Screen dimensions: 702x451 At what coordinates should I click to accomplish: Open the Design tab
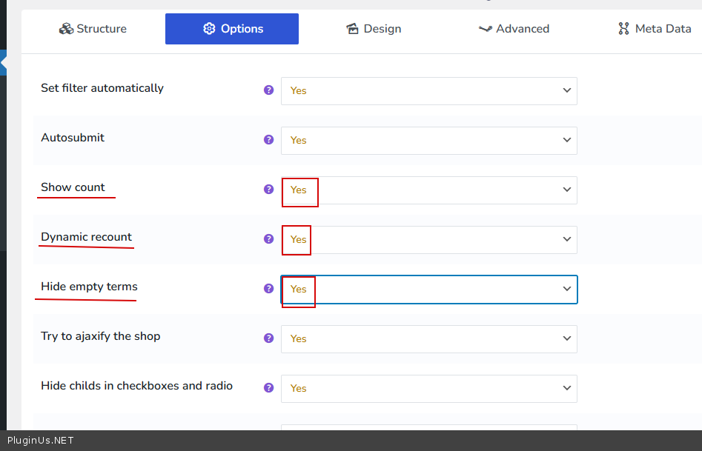(x=374, y=29)
